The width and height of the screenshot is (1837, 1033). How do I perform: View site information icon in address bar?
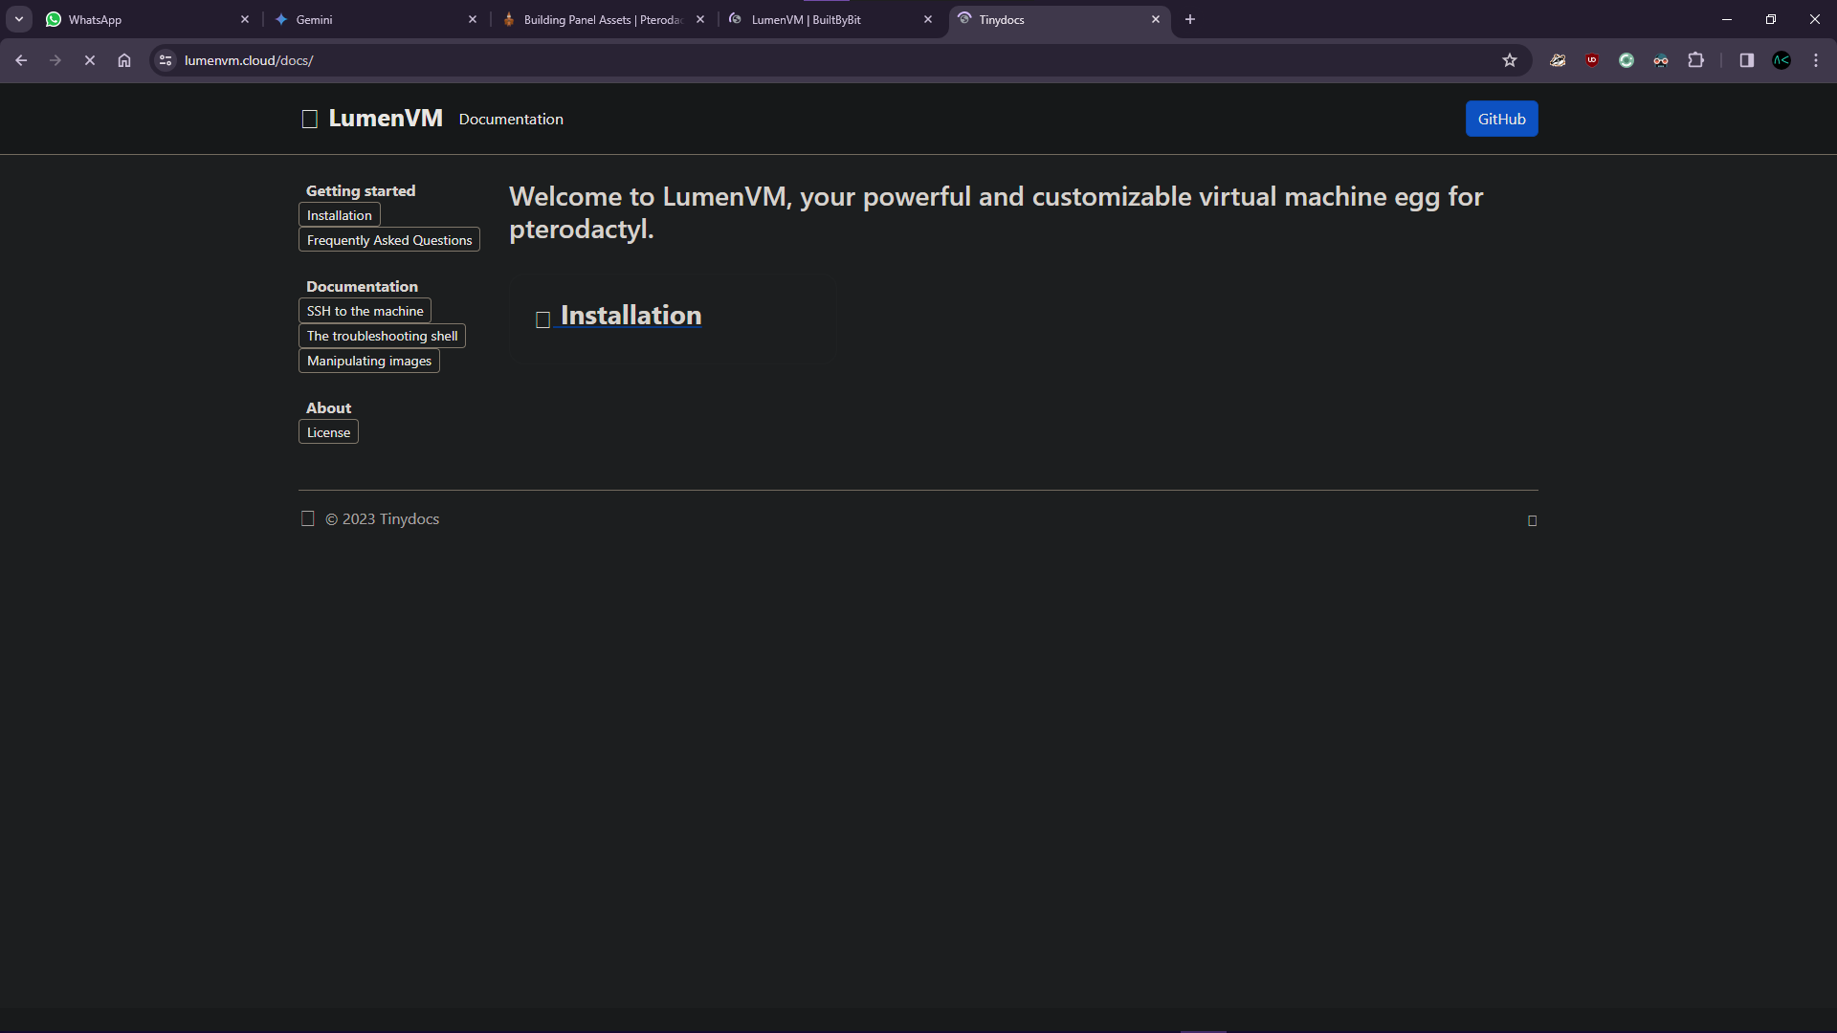[x=166, y=60]
